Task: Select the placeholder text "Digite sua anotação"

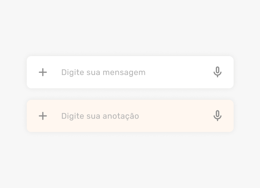Action: [x=100, y=116]
